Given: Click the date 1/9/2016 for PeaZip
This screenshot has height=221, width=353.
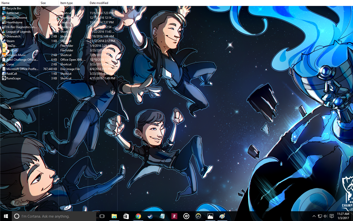Looking at the screenshot, I should pos(101,46).
